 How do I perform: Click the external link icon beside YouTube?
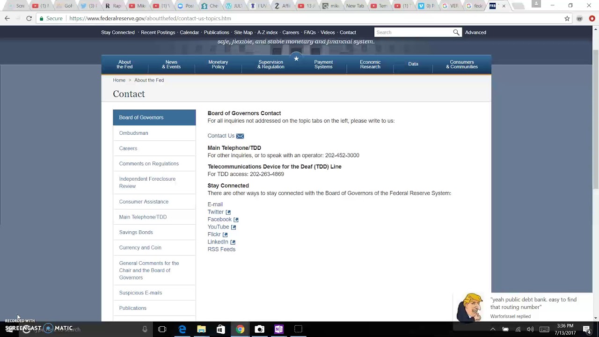tap(234, 227)
